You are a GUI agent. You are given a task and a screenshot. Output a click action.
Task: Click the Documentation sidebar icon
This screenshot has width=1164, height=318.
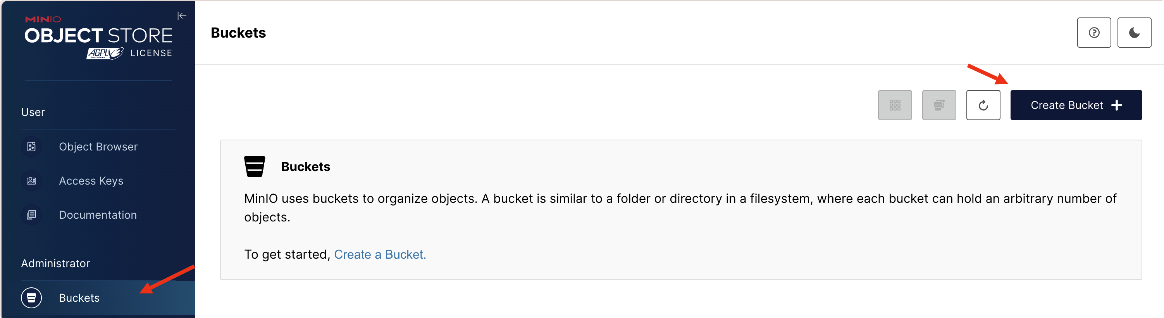31,215
